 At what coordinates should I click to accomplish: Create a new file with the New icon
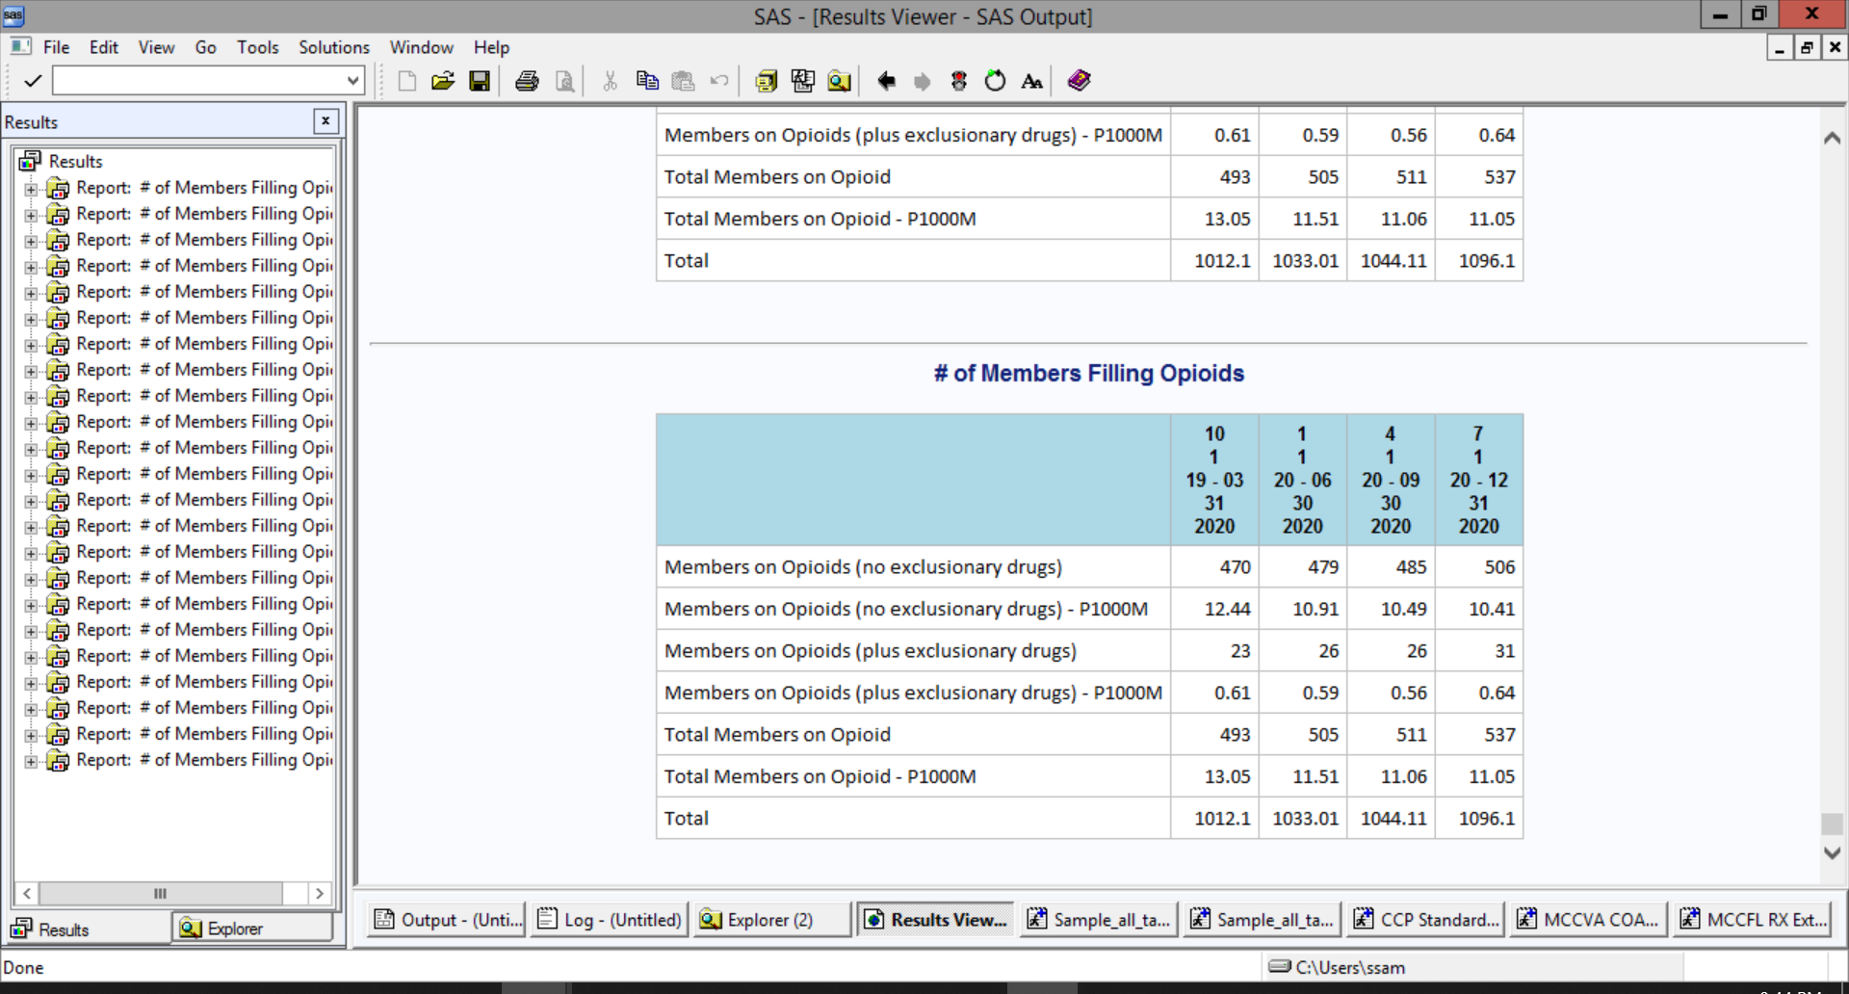pos(406,81)
